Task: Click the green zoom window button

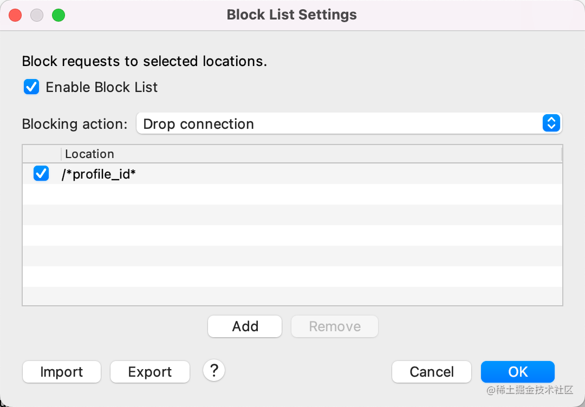Action: pyautogui.click(x=58, y=15)
